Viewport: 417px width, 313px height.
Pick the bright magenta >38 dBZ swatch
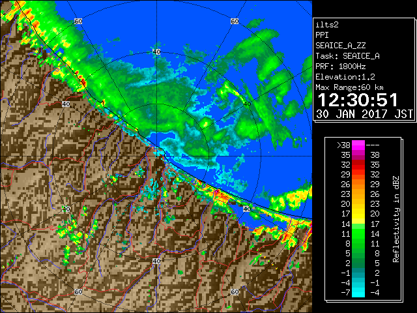pyautogui.click(x=358, y=145)
